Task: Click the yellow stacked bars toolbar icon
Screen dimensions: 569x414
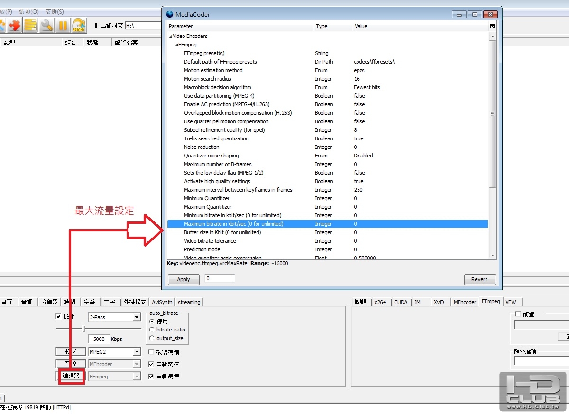Action: [x=30, y=25]
